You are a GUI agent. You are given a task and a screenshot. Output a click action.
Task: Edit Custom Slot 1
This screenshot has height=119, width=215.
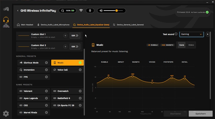(75, 36)
